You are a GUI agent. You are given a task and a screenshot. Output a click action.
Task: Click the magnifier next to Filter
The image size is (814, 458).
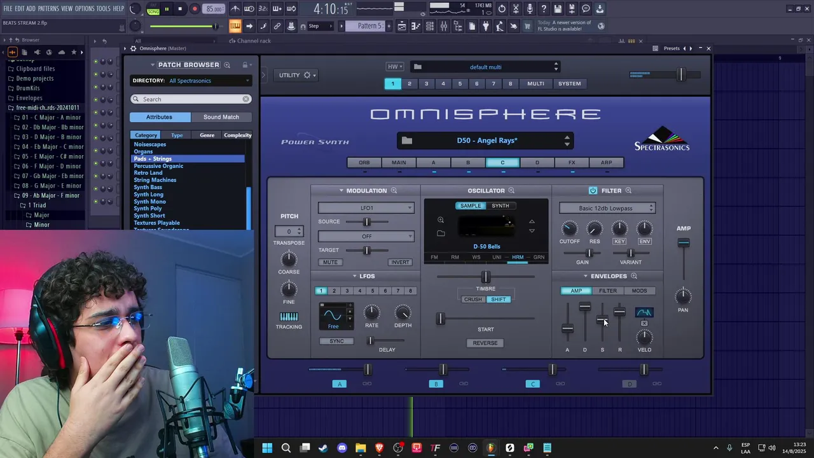628,191
